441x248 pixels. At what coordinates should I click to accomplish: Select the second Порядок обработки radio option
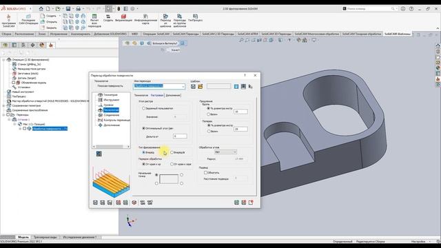[172, 164]
